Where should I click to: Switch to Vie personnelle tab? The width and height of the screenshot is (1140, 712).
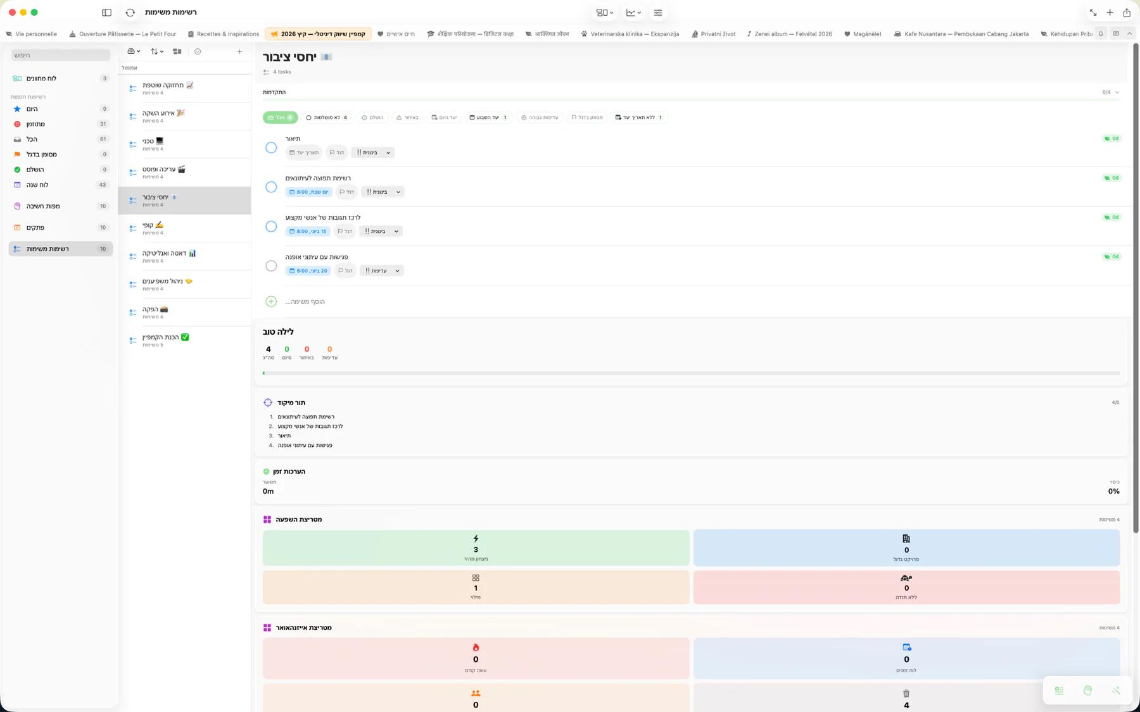(x=31, y=34)
